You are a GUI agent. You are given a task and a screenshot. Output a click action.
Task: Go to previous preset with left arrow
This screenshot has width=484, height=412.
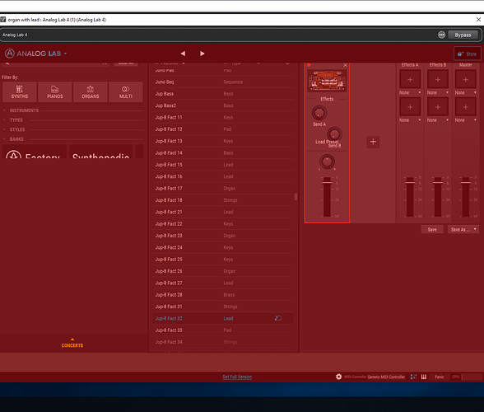point(183,54)
